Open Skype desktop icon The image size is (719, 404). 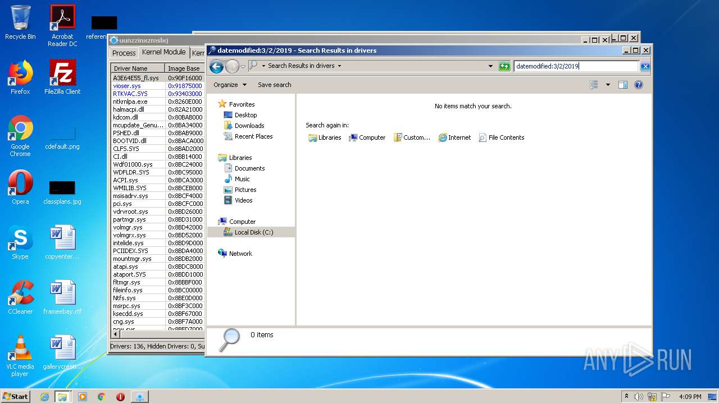pyautogui.click(x=20, y=242)
